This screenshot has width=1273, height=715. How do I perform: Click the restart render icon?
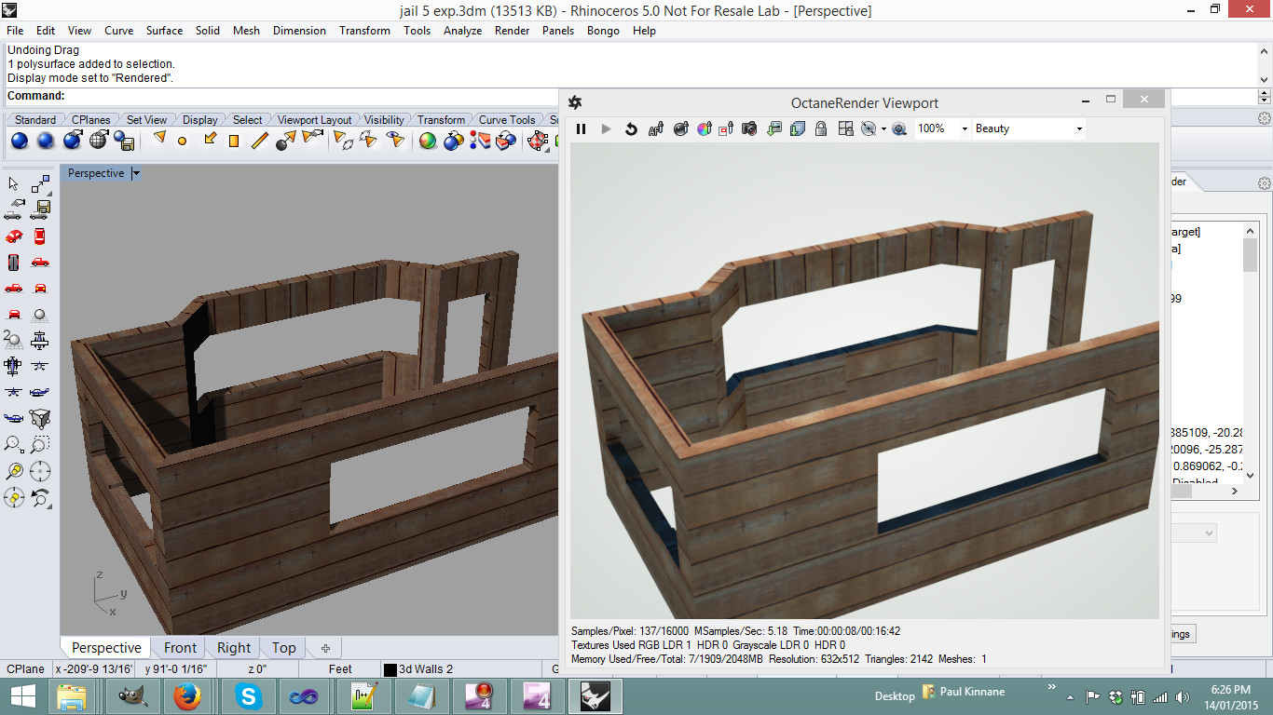click(x=631, y=129)
